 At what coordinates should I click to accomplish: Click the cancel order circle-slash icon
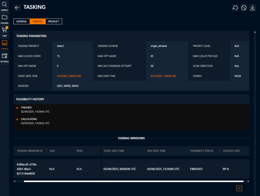[244, 8]
